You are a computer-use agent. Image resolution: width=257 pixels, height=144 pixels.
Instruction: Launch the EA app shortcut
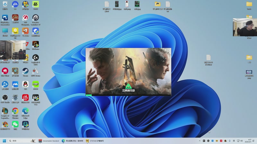15,4
